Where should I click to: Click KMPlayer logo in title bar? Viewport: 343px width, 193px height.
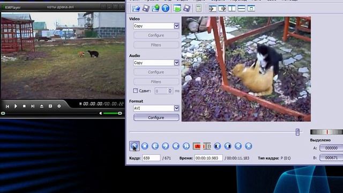[12, 7]
